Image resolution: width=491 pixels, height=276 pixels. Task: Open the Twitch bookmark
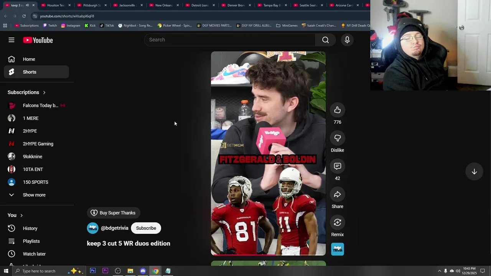[x=50, y=26]
